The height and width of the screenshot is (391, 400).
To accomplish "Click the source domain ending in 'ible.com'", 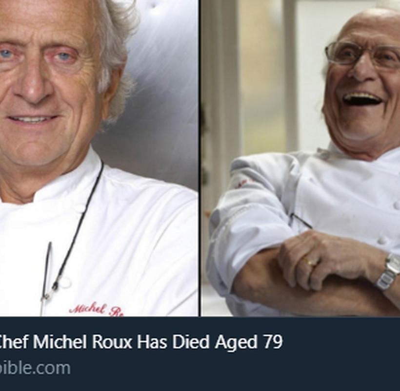I will point(35,368).
